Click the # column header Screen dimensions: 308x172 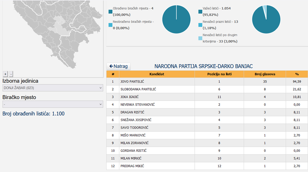113,74
